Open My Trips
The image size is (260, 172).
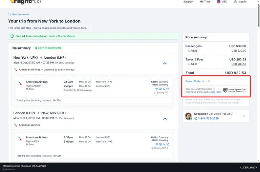pos(205,2)
